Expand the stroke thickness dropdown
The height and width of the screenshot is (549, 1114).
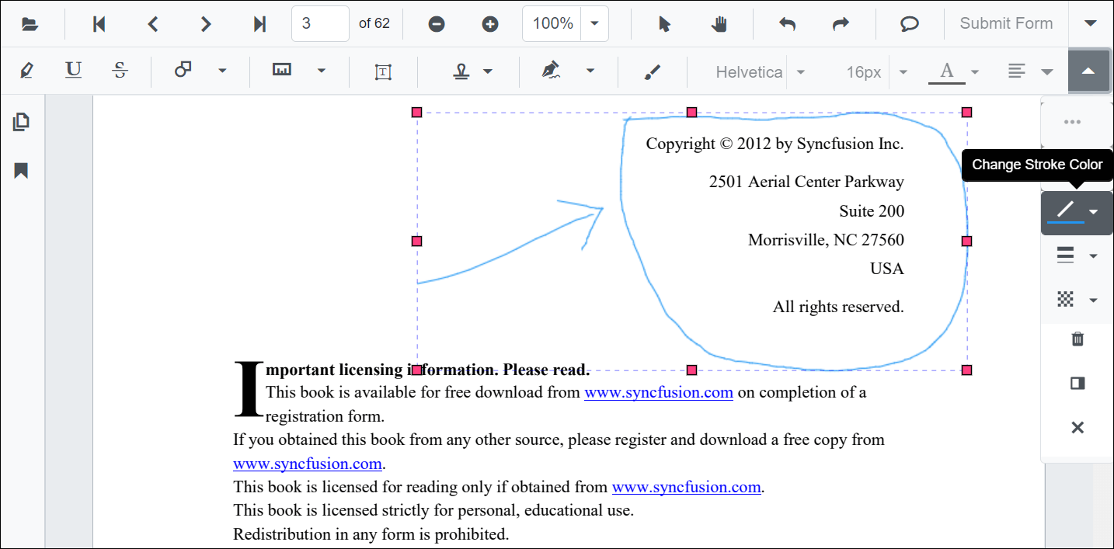(1076, 255)
